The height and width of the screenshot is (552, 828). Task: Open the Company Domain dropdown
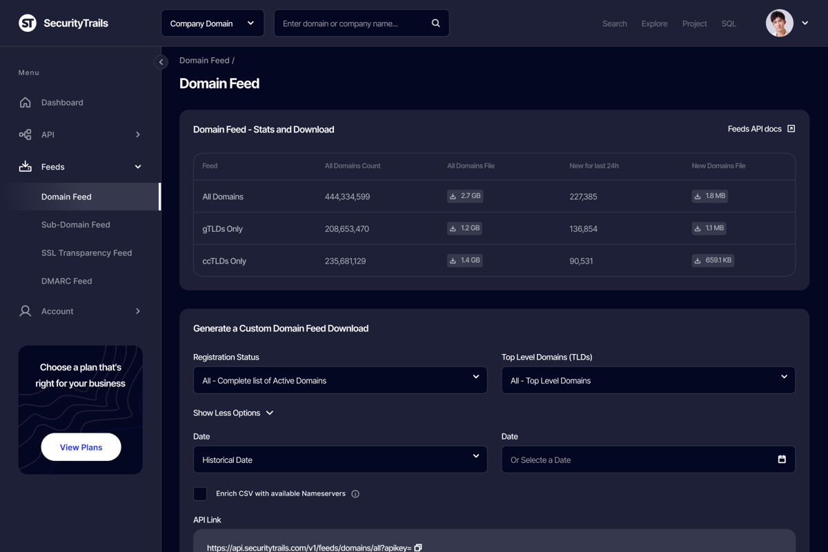[212, 23]
